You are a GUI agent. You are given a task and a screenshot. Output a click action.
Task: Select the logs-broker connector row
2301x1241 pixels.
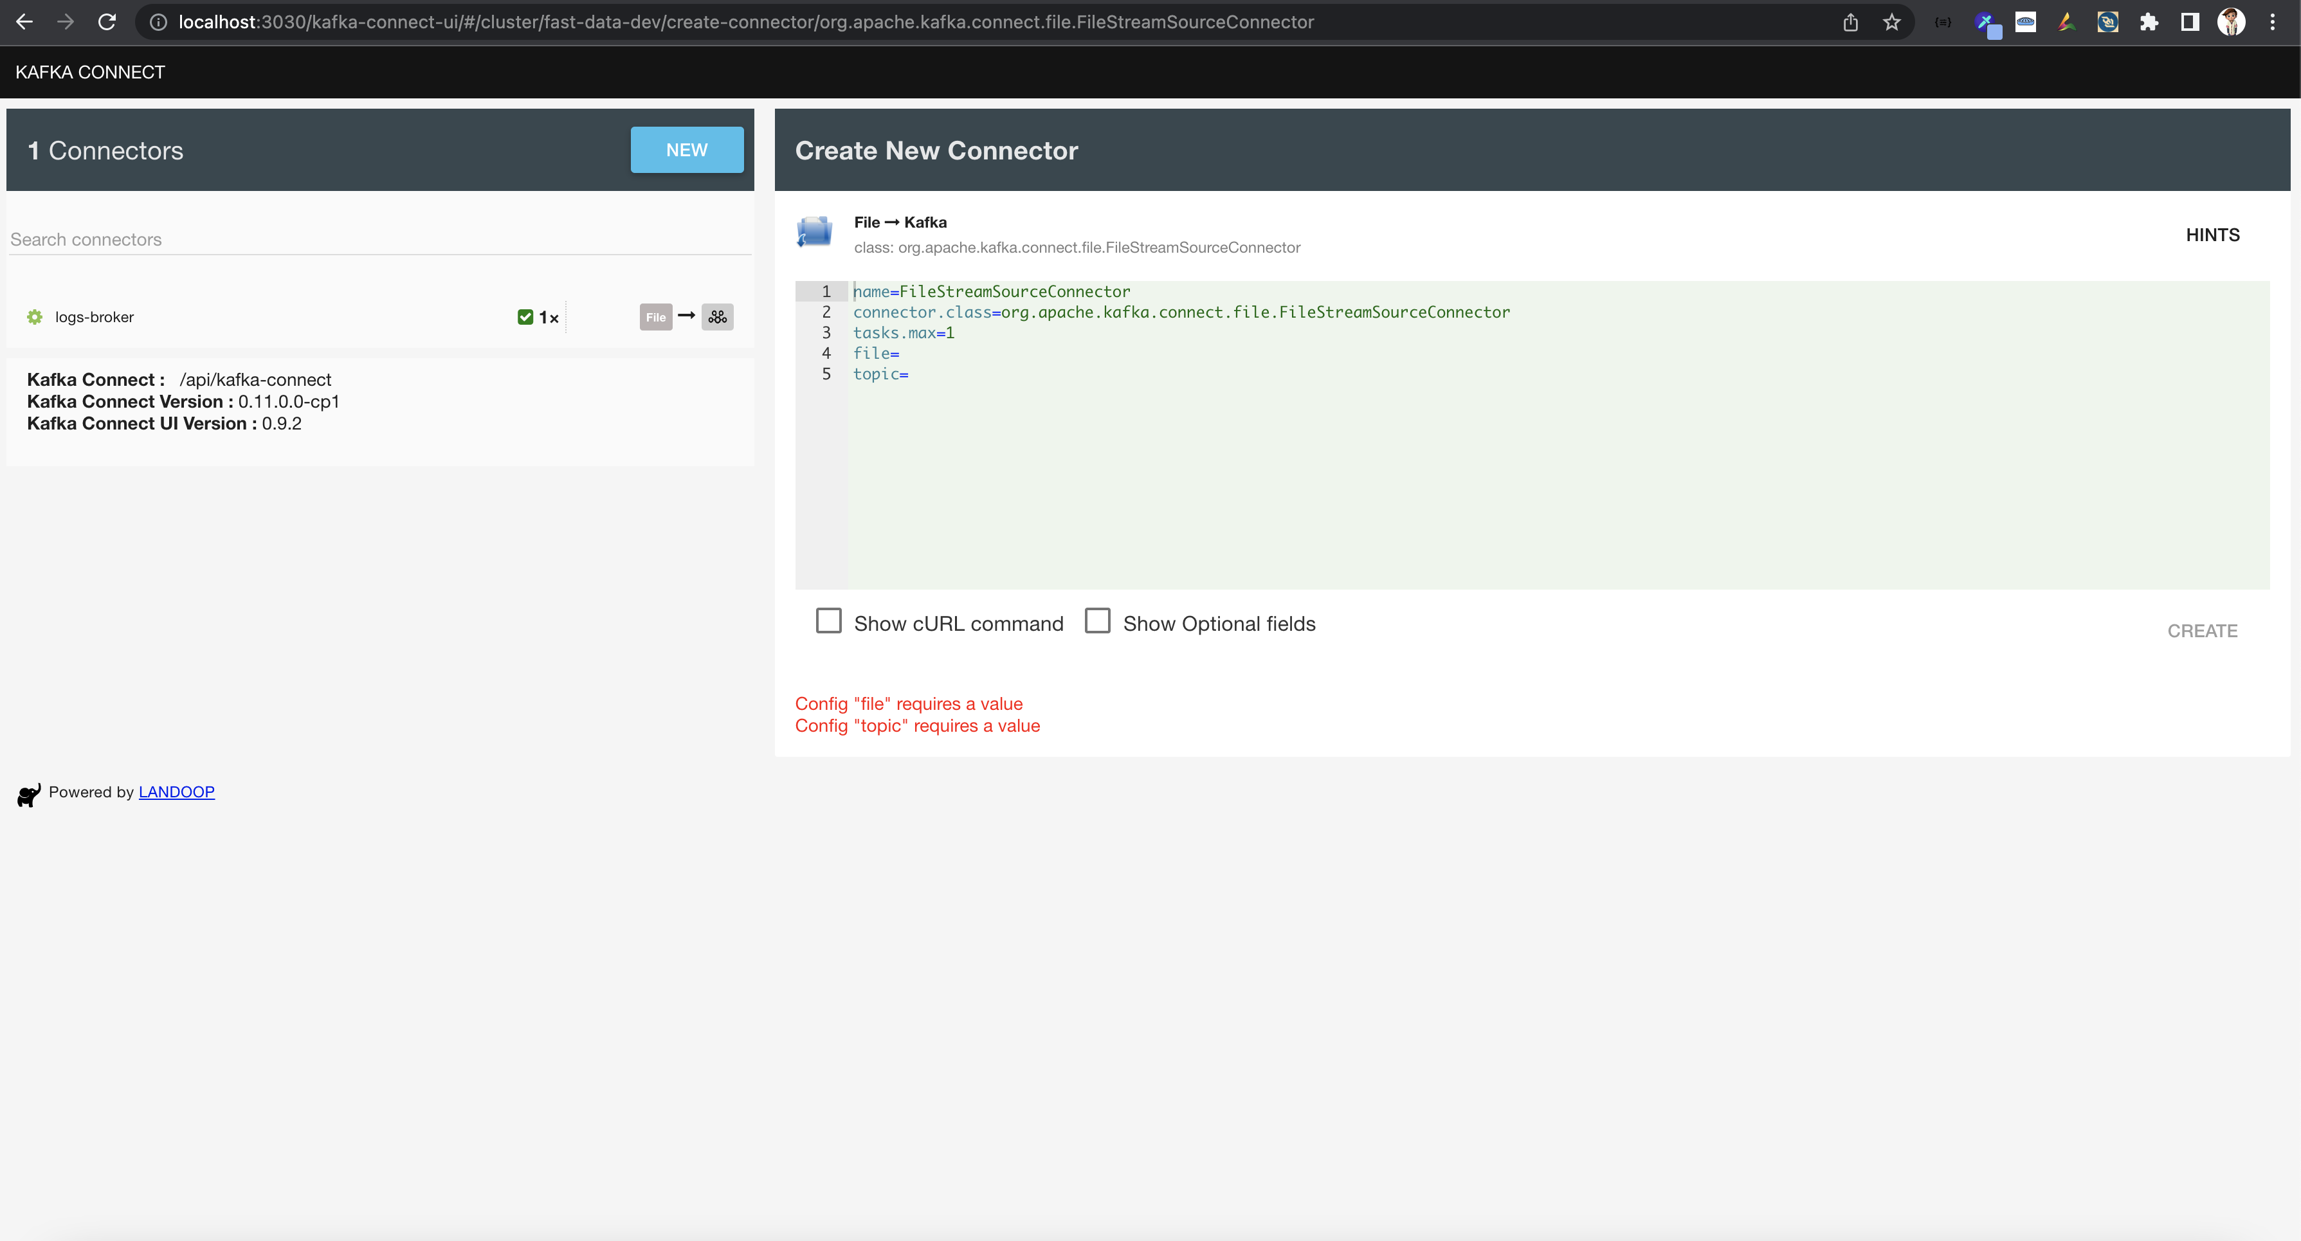[x=381, y=317]
